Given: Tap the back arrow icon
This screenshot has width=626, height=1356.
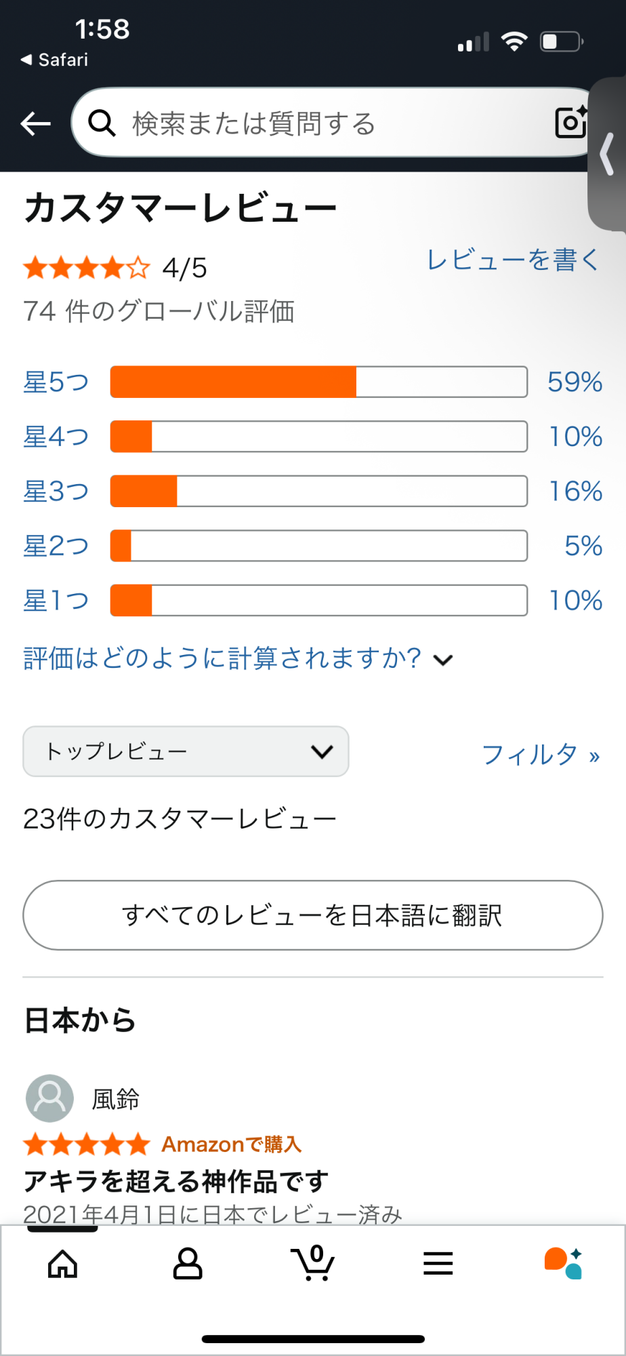Looking at the screenshot, I should click(36, 123).
